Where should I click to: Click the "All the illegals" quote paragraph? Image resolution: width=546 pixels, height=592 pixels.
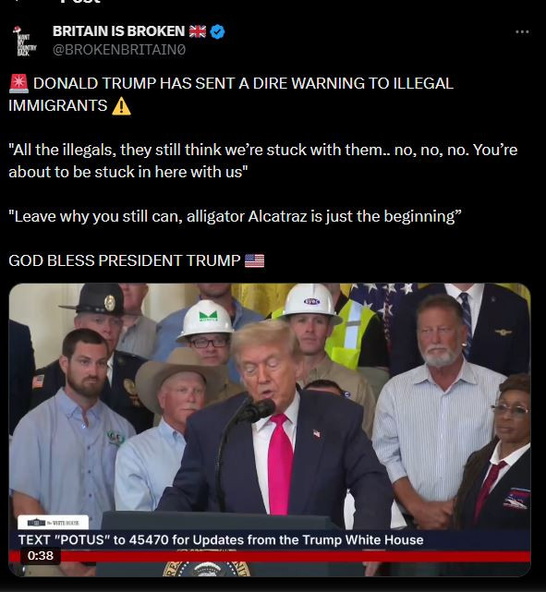click(x=262, y=161)
